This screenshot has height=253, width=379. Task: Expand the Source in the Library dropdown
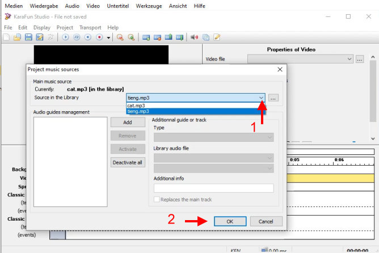tap(260, 98)
